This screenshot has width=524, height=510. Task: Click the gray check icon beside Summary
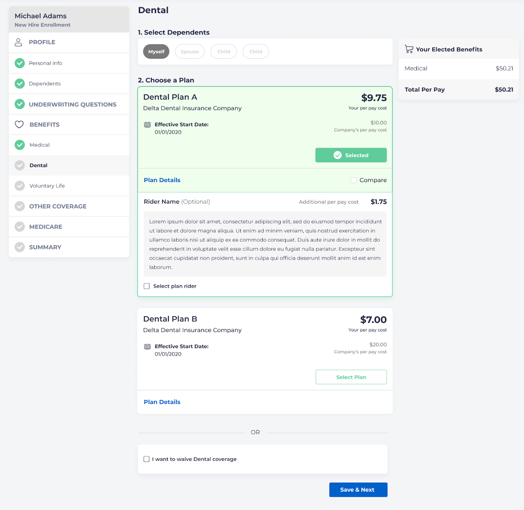(19, 247)
